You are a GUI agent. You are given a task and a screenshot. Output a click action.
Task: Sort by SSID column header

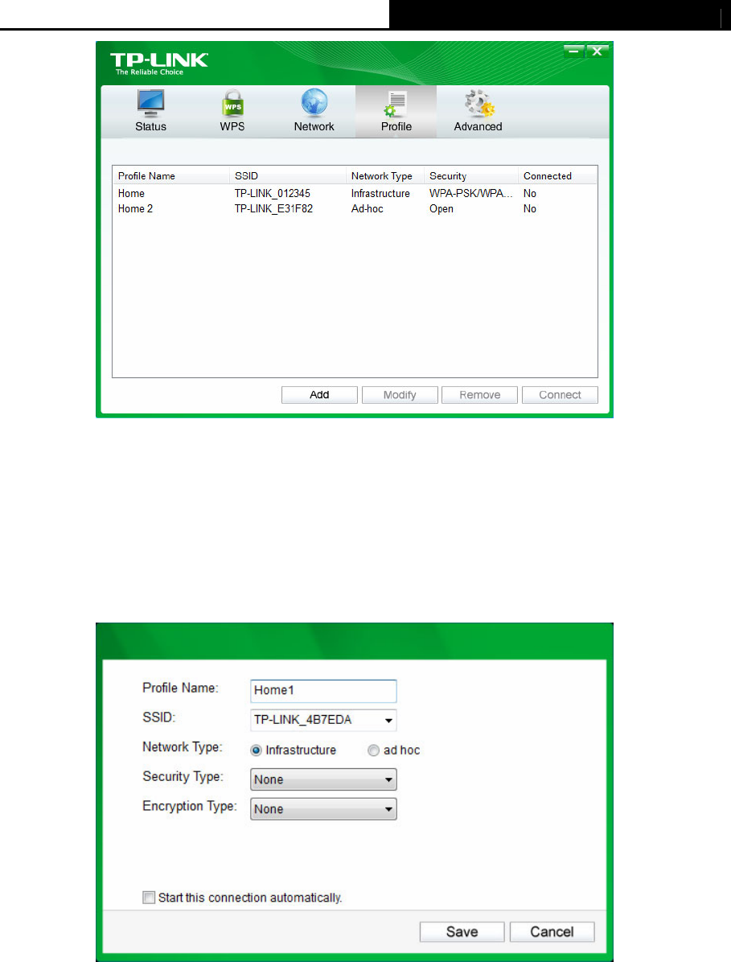point(288,175)
